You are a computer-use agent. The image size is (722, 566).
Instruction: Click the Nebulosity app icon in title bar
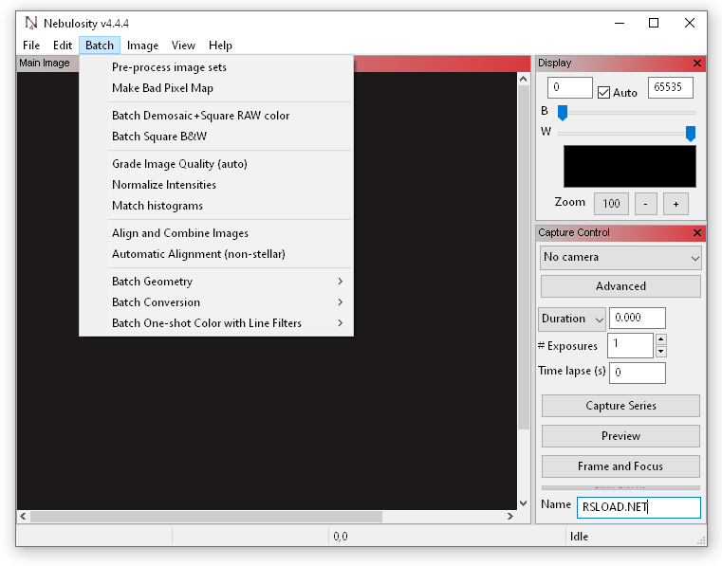31,23
